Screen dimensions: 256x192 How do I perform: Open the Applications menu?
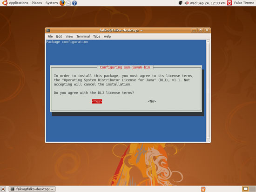19,3
